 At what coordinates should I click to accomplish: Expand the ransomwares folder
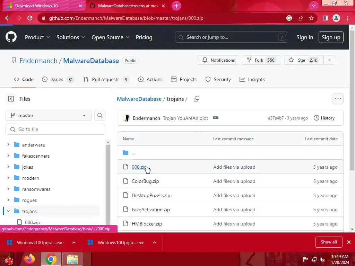coord(8,189)
